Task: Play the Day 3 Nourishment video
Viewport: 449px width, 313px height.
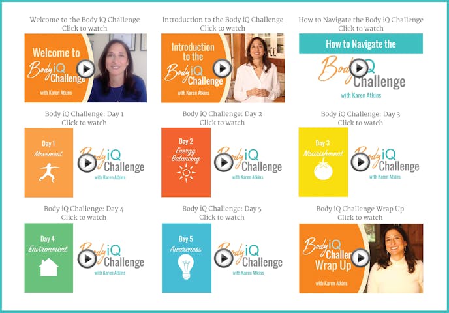Action: (360, 162)
